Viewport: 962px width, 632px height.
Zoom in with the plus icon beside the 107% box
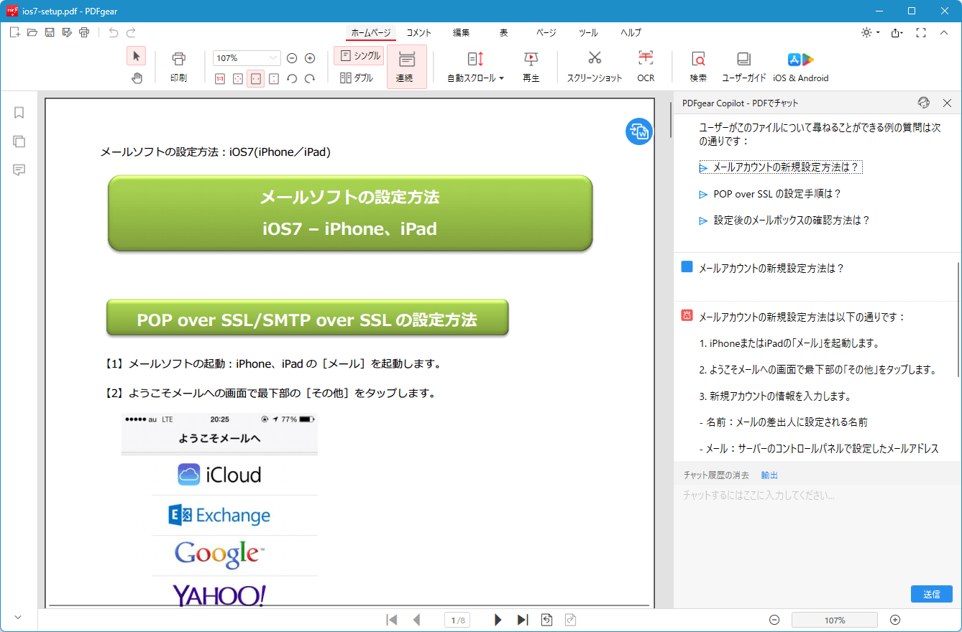click(310, 58)
